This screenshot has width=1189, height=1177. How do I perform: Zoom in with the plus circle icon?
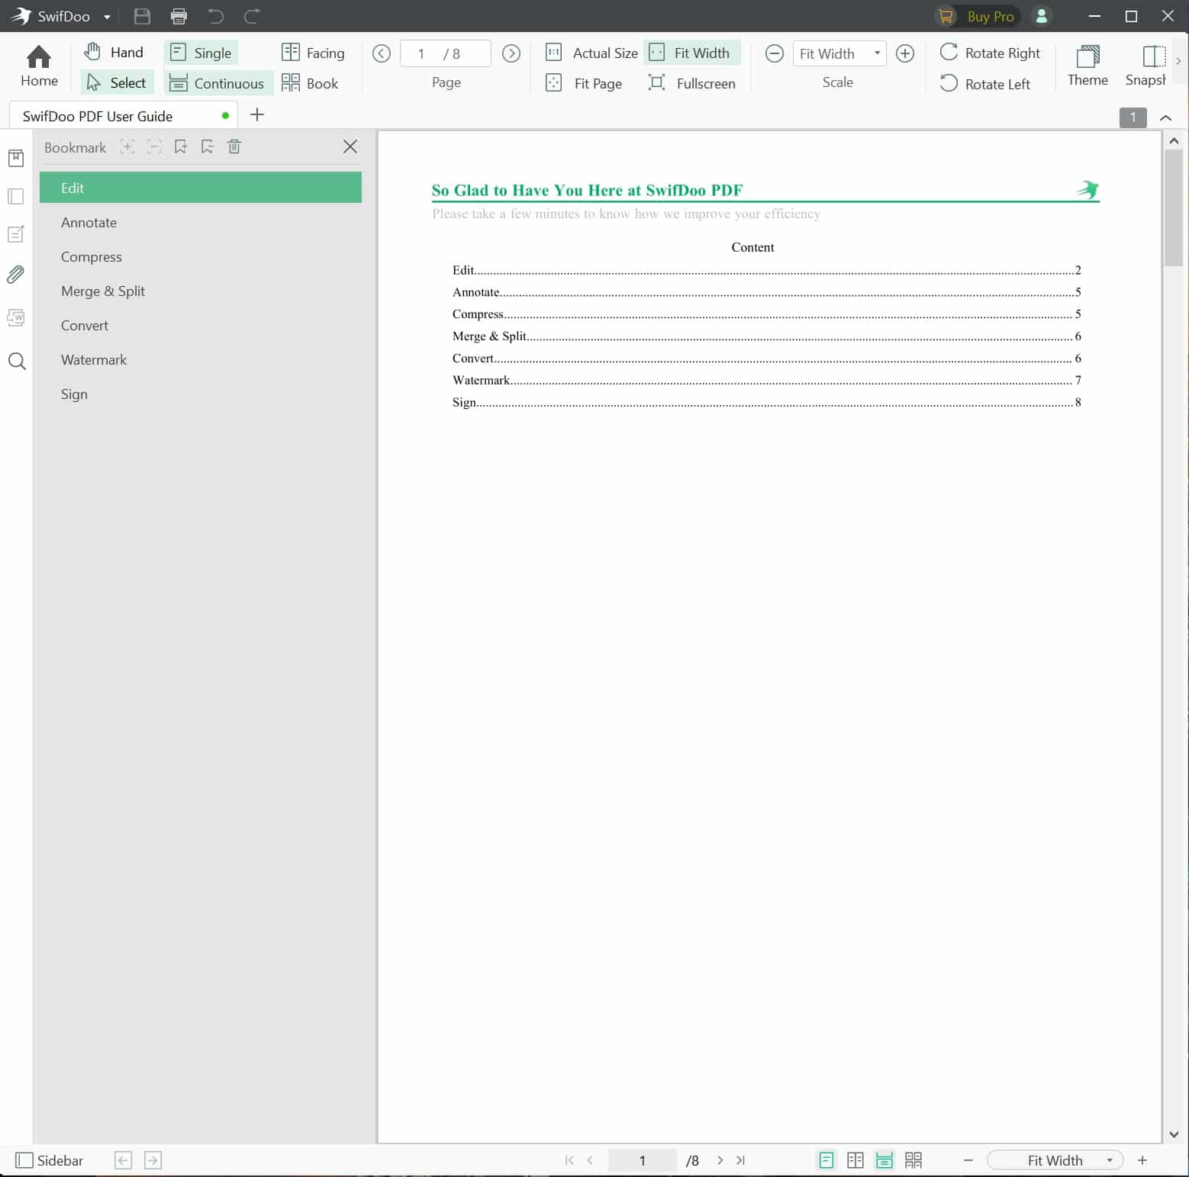(x=905, y=53)
